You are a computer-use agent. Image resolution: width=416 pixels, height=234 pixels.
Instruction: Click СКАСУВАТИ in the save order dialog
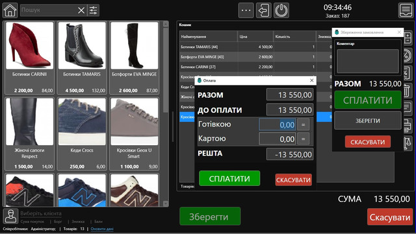(x=368, y=142)
